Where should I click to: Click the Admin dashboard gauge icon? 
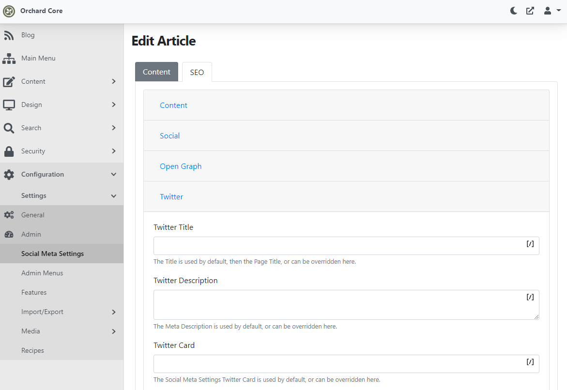(9, 234)
